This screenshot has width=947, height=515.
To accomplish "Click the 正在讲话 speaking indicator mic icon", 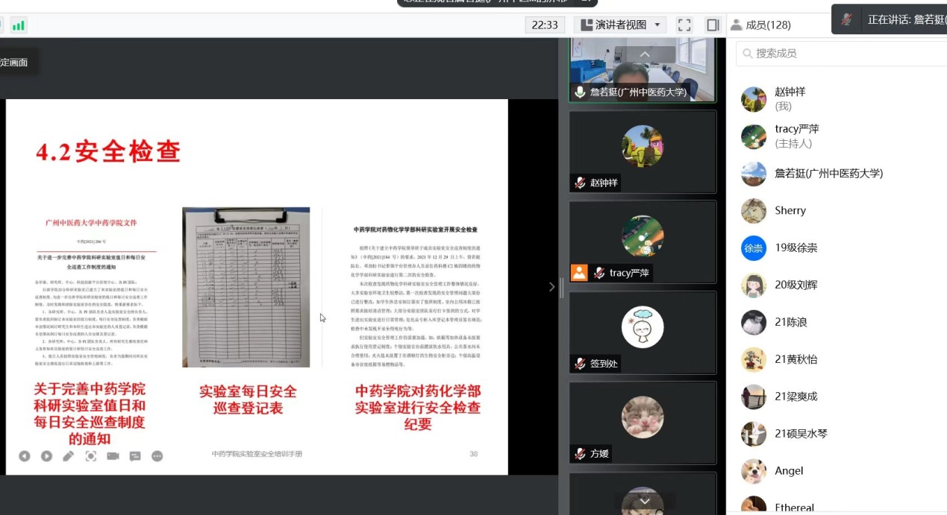I will point(846,20).
